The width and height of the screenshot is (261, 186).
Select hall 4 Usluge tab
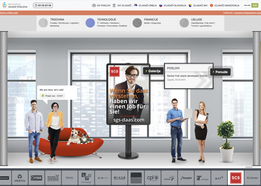(x=201, y=23)
